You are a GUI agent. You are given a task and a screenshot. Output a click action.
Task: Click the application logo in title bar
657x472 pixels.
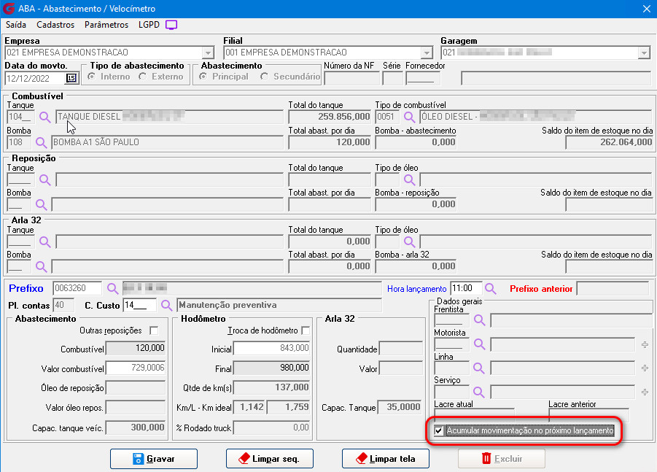(x=9, y=8)
